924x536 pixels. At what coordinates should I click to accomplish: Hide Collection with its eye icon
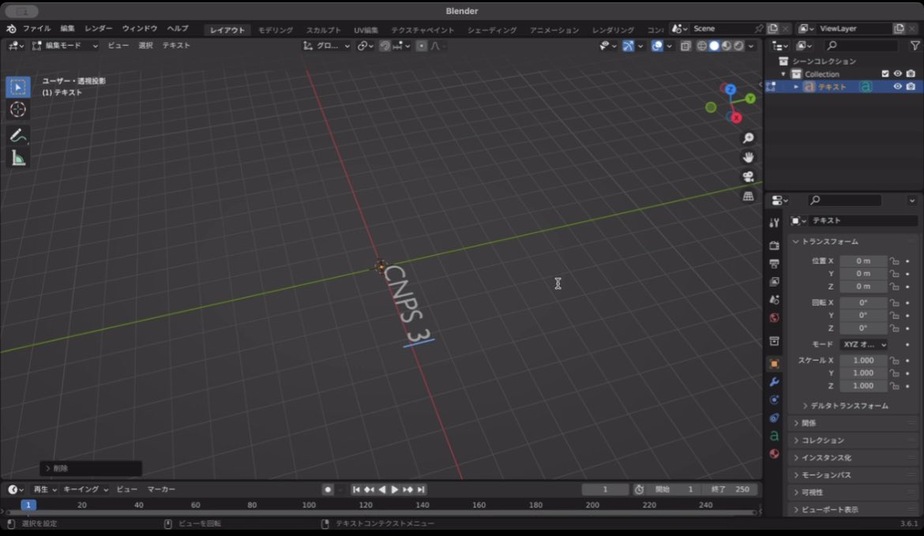(x=897, y=73)
